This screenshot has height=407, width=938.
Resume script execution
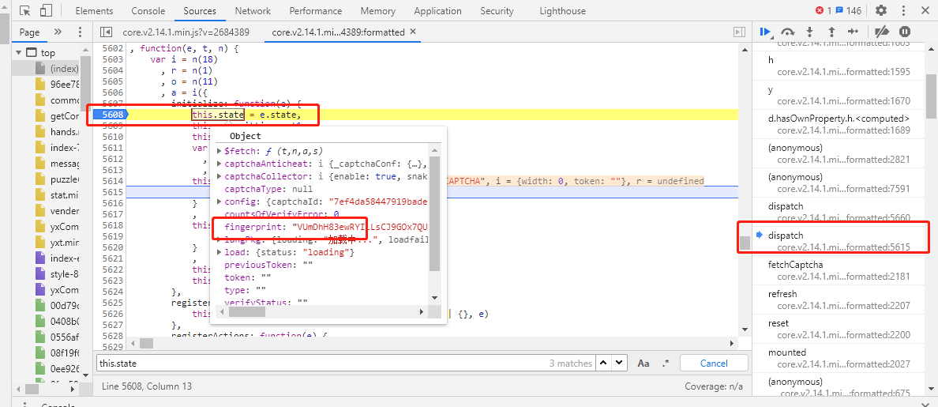[765, 32]
